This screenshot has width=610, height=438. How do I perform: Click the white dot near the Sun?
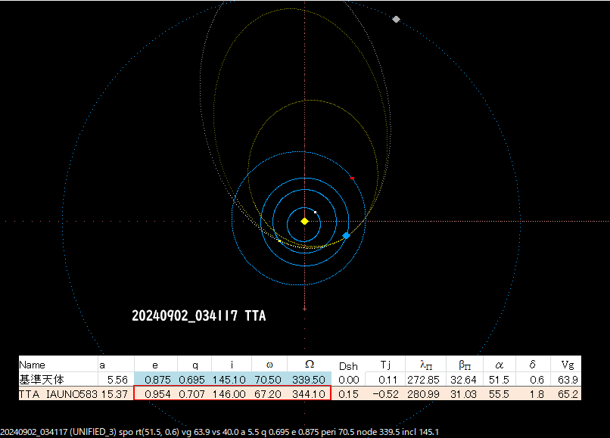point(316,212)
